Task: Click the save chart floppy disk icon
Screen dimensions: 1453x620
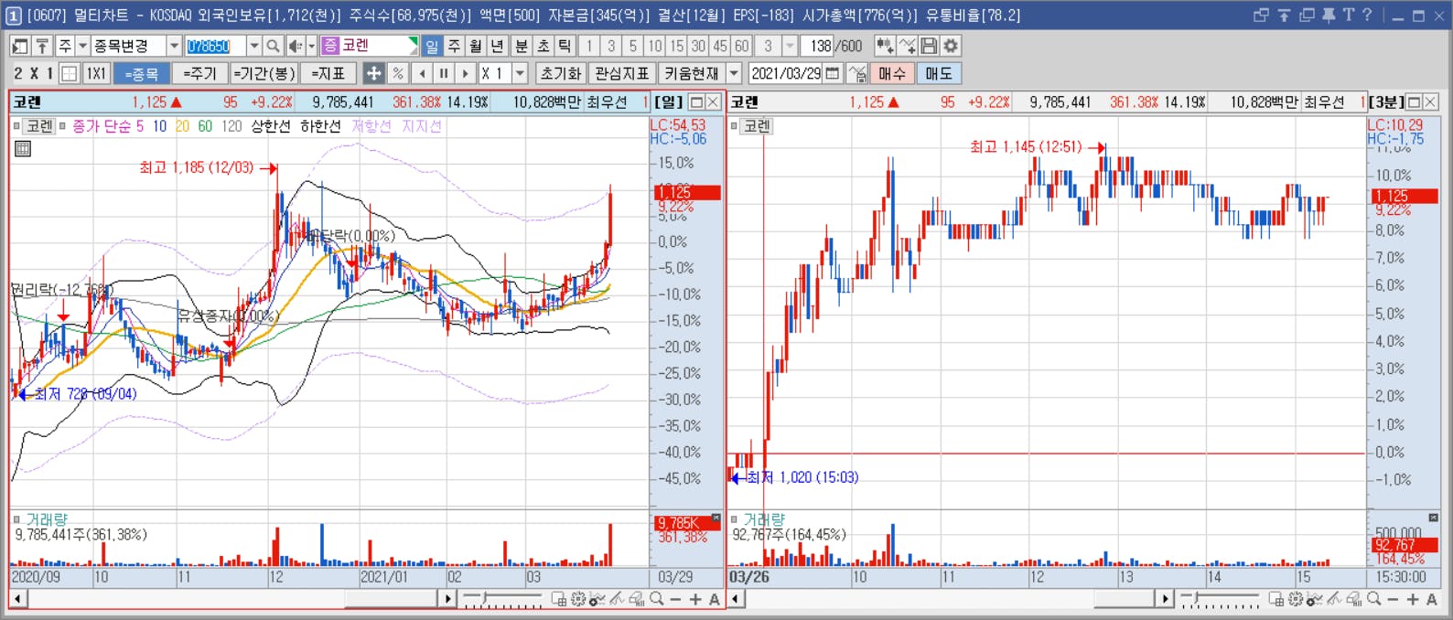Action: (x=929, y=46)
